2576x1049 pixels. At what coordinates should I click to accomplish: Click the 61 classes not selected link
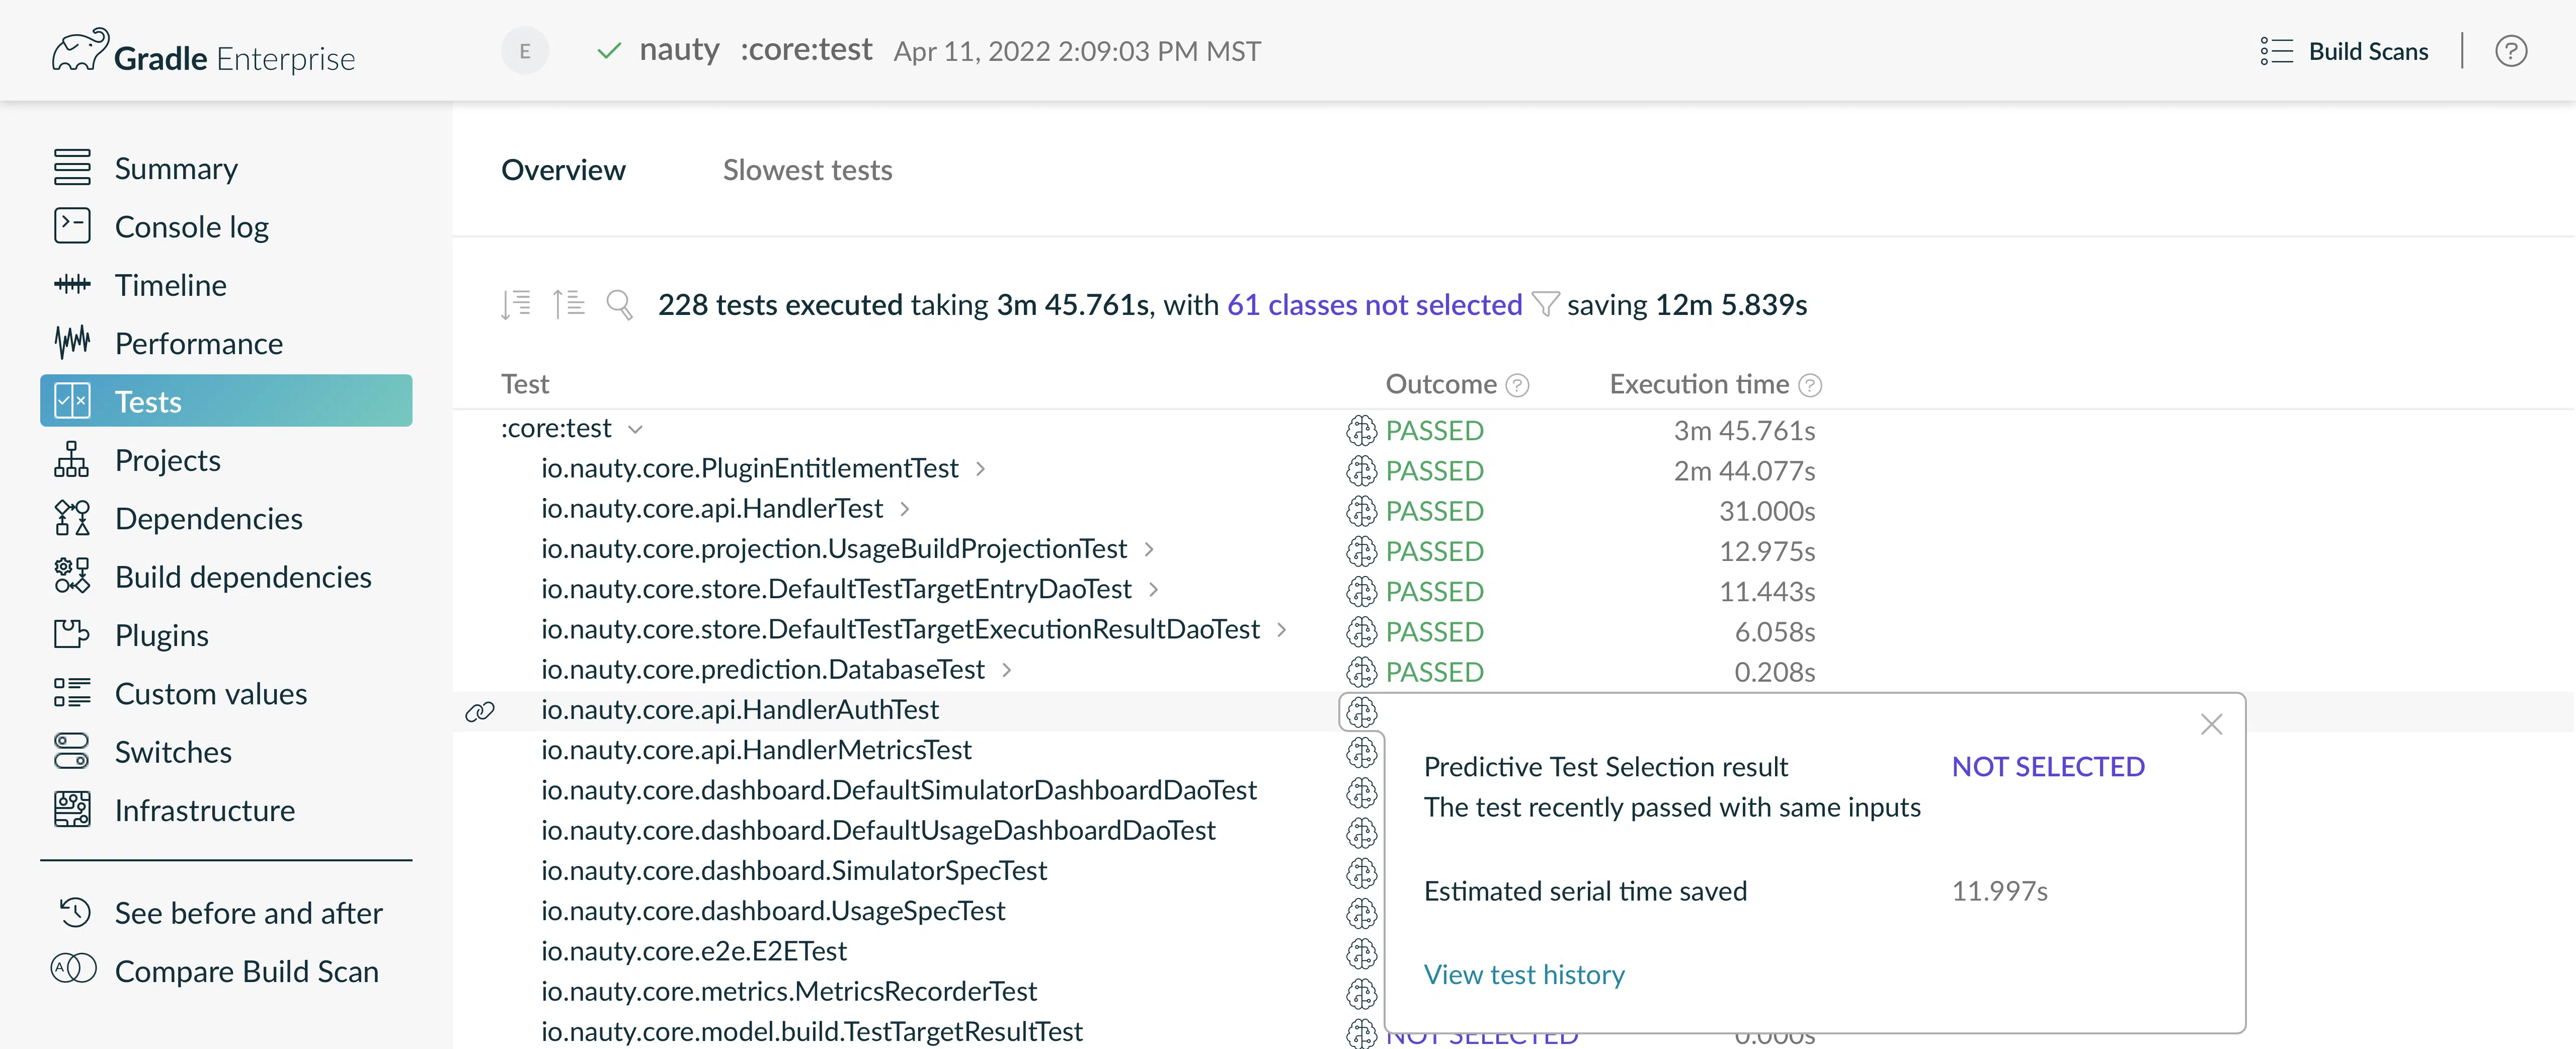click(1374, 304)
